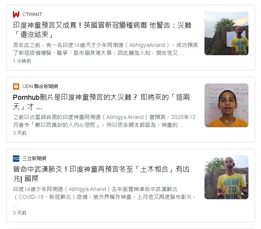The width and height of the screenshot is (261, 229).
Task: Open thumbnail of boy in yellow shirt outdoors, first card
Action: (226, 33)
